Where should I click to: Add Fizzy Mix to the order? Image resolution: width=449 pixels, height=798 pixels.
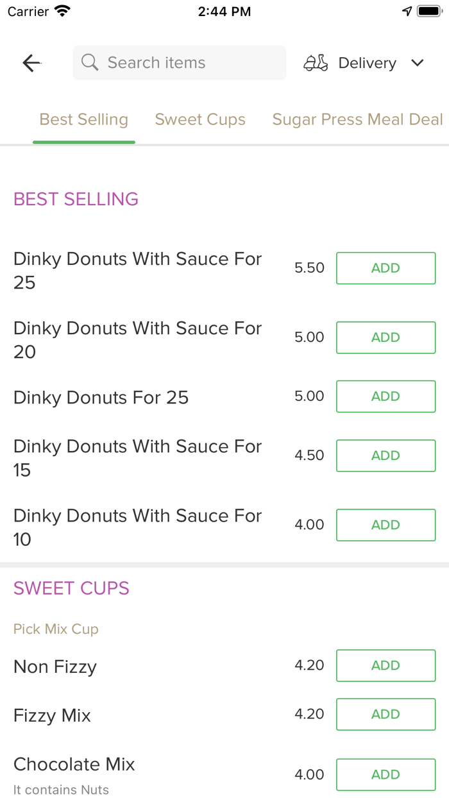pyautogui.click(x=385, y=714)
